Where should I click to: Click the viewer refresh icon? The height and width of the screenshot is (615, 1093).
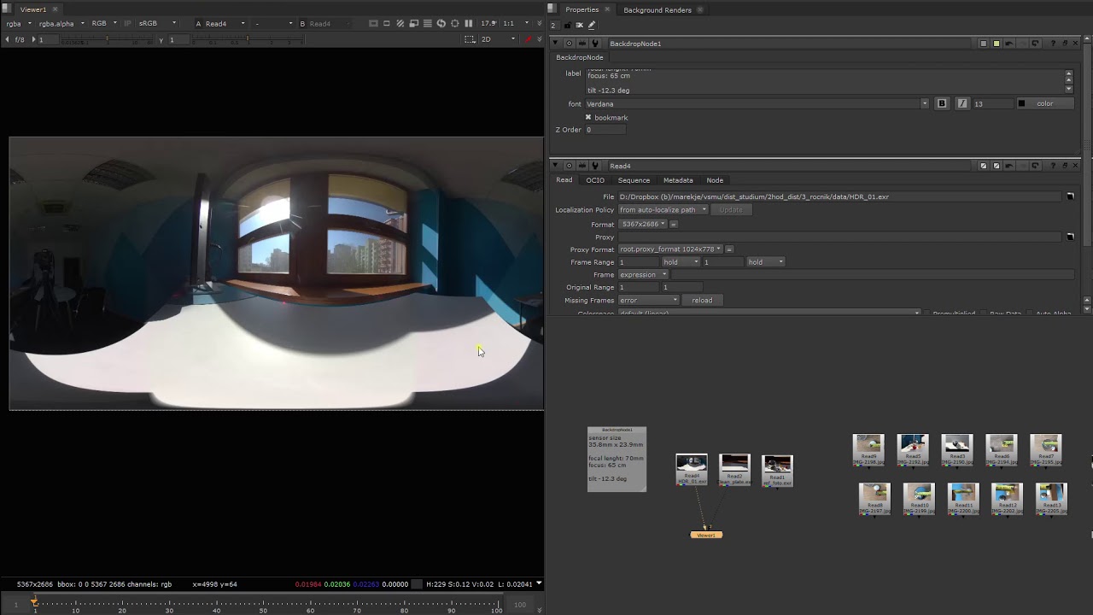(441, 24)
